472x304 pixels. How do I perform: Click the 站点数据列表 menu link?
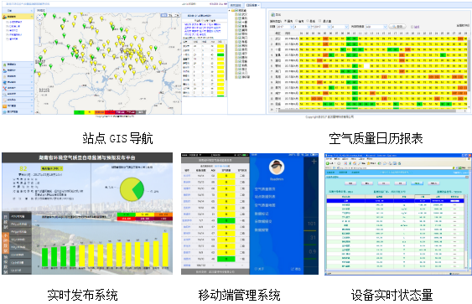pyautogui.click(x=265, y=197)
